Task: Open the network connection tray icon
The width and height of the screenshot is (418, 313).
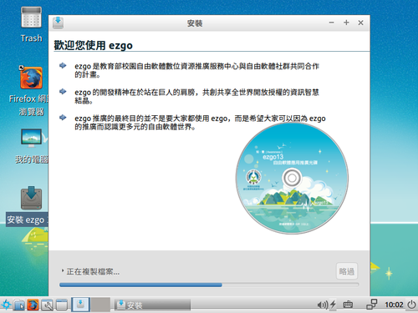Action: [x=372, y=305]
